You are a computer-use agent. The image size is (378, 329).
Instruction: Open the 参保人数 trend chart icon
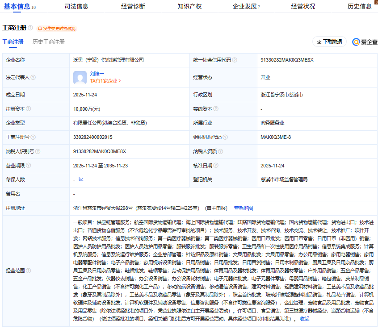81,179
